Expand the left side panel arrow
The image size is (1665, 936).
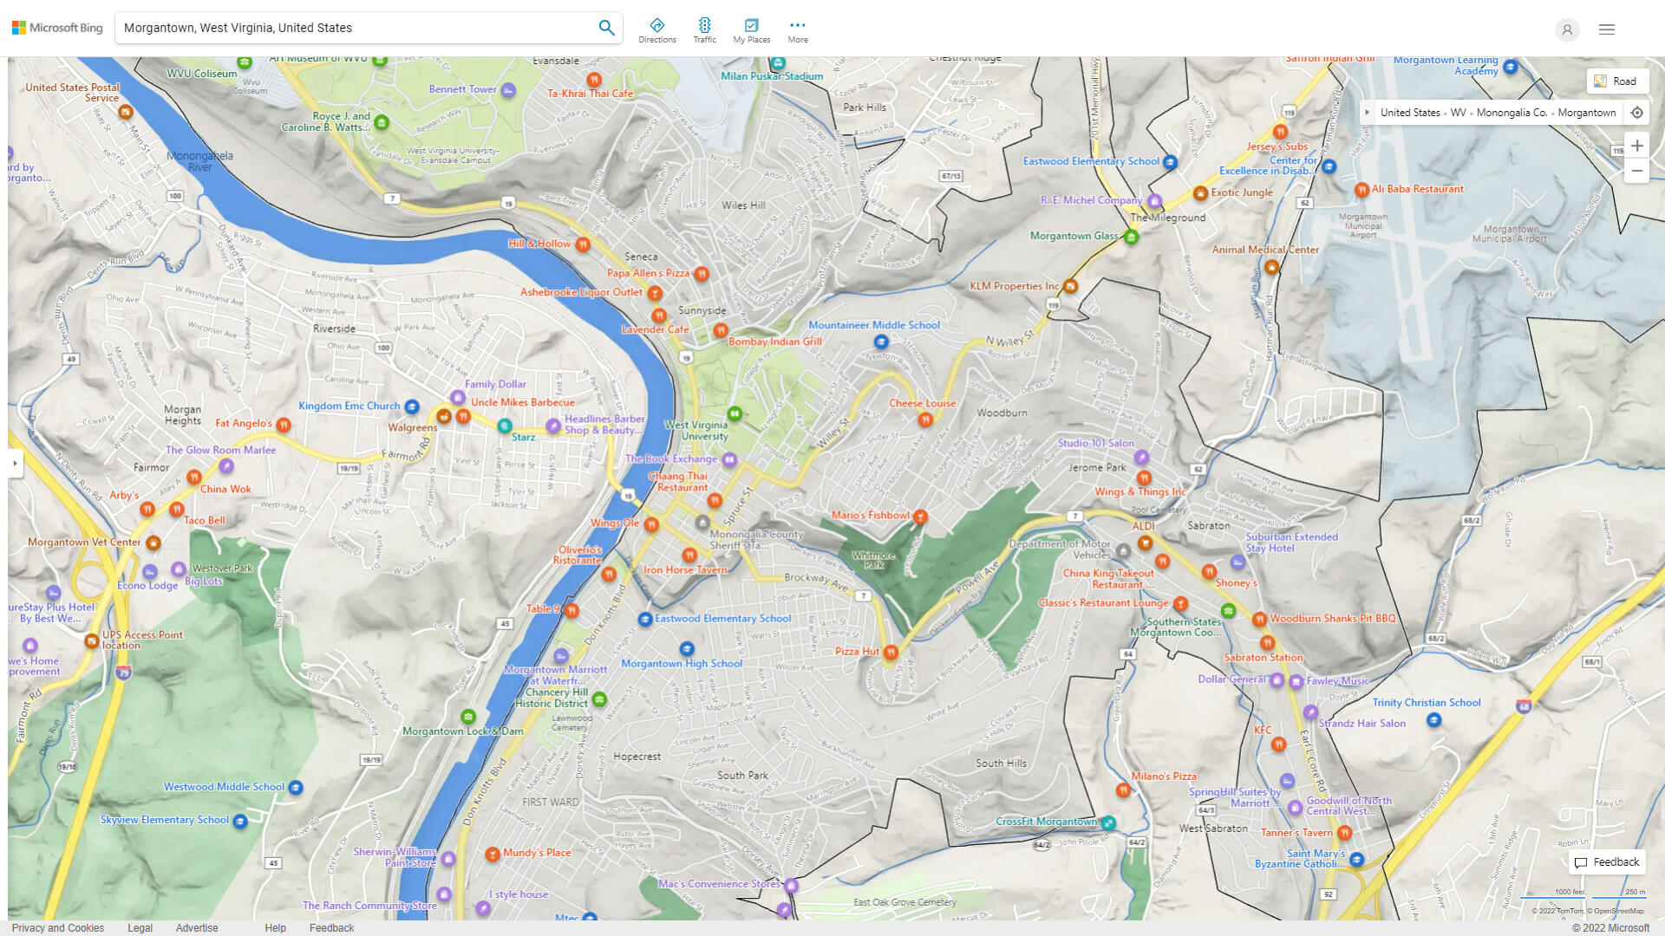click(x=15, y=464)
